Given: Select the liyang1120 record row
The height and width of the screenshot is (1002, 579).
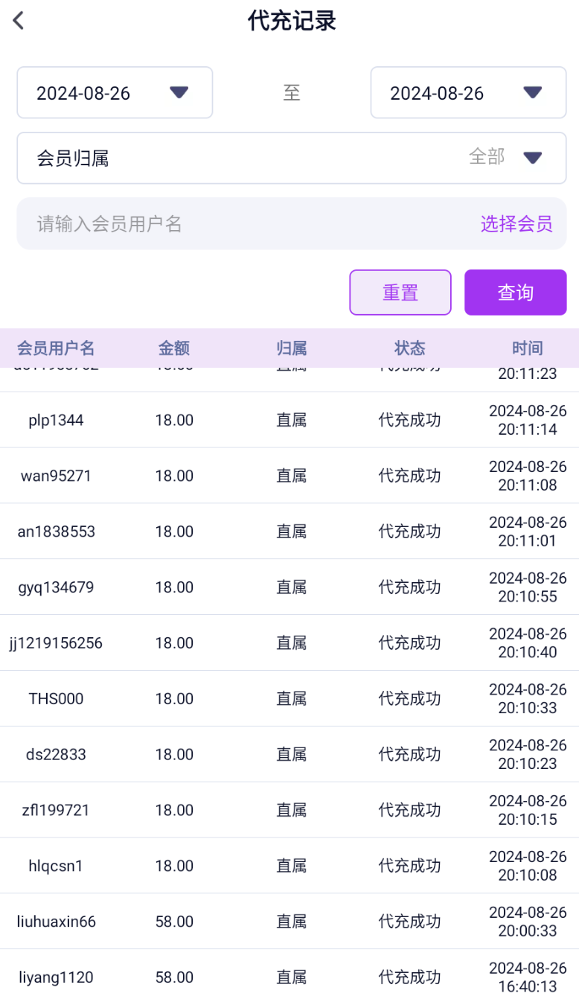Looking at the screenshot, I should [x=289, y=977].
